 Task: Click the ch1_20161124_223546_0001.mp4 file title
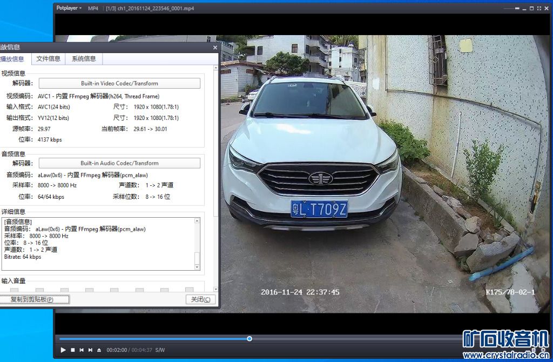pos(156,8)
